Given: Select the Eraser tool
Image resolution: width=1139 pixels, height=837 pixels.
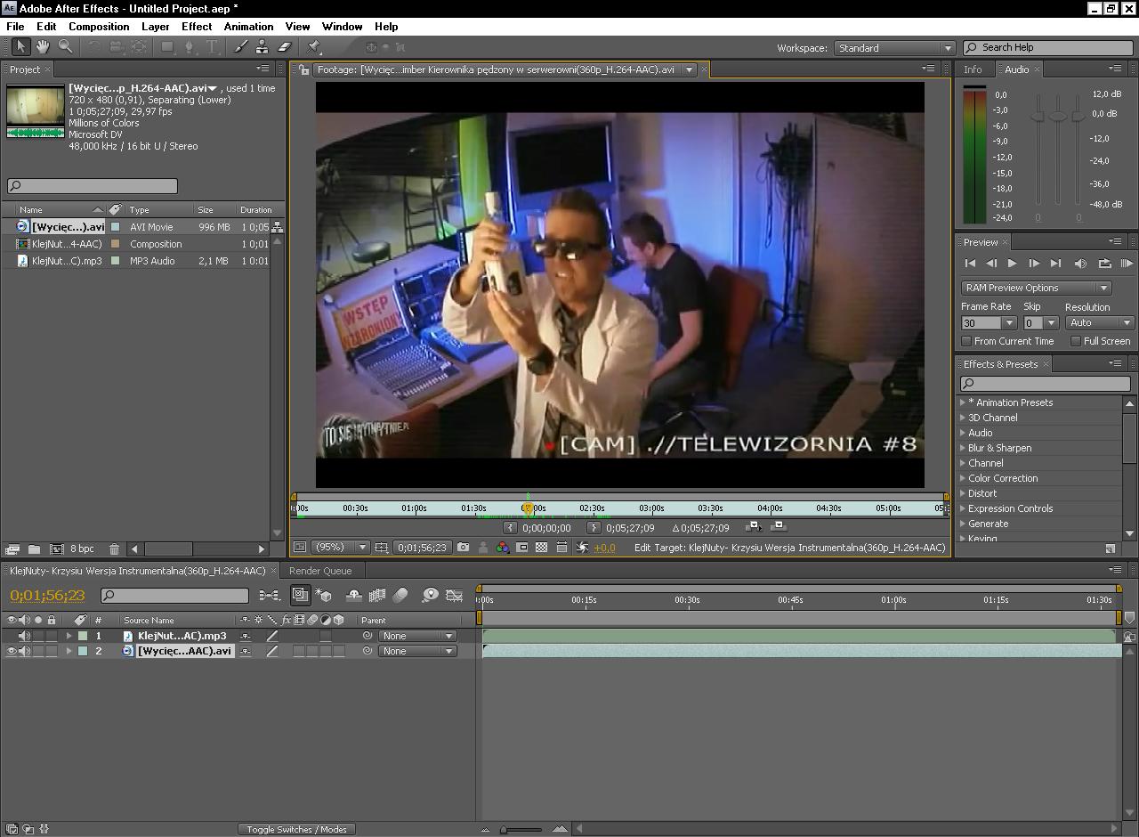Looking at the screenshot, I should coord(285,47).
